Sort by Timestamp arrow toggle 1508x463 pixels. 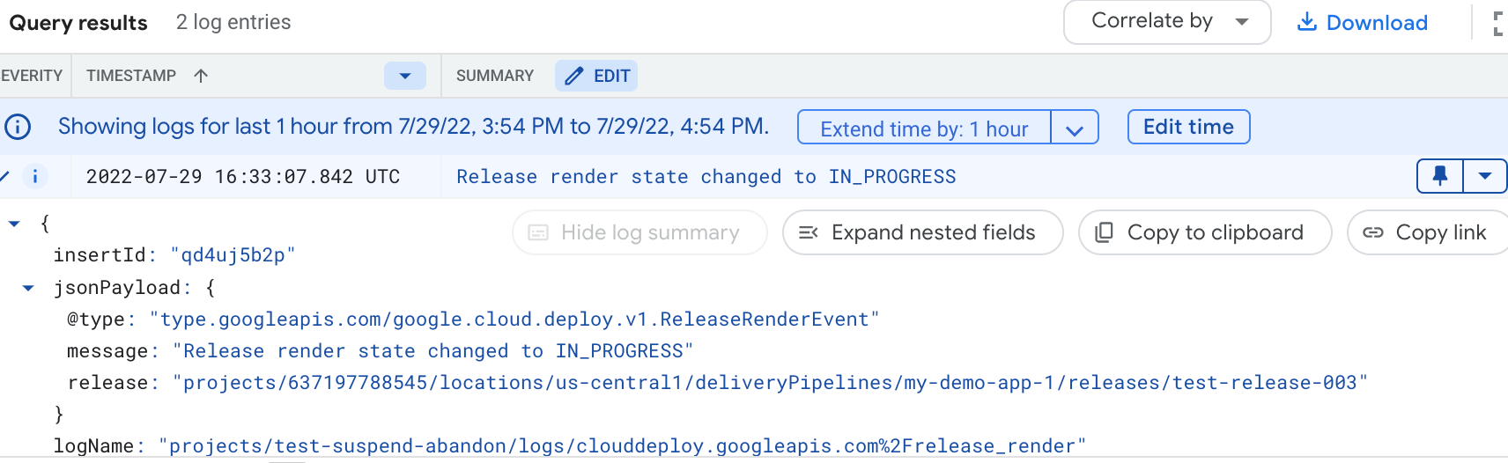(x=201, y=76)
